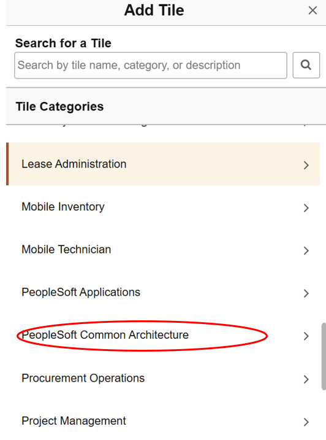Expand Mobile Inventory via its right chevron

(x=306, y=208)
